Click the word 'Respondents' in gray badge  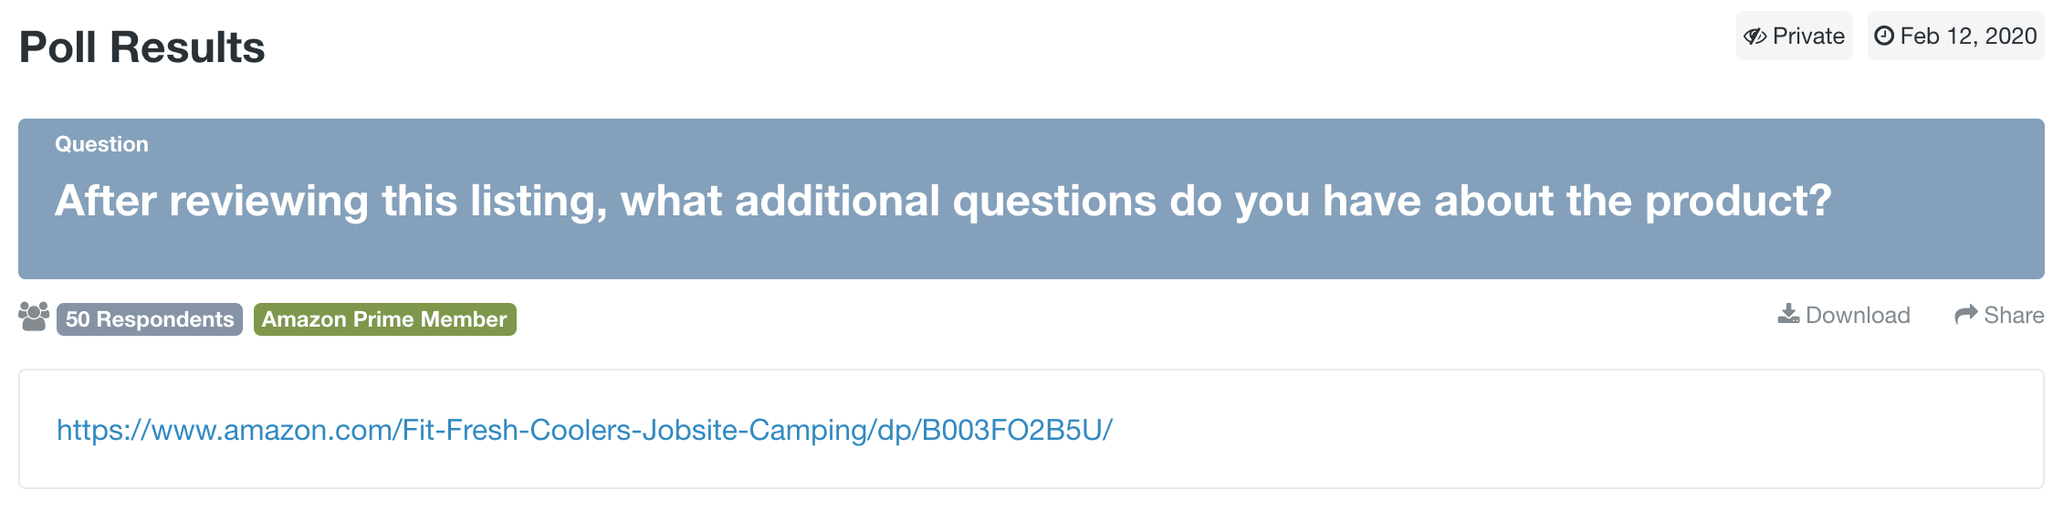[165, 319]
